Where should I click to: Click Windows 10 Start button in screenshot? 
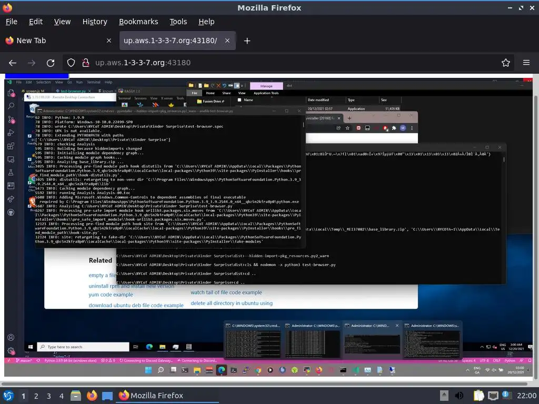[x=30, y=347]
